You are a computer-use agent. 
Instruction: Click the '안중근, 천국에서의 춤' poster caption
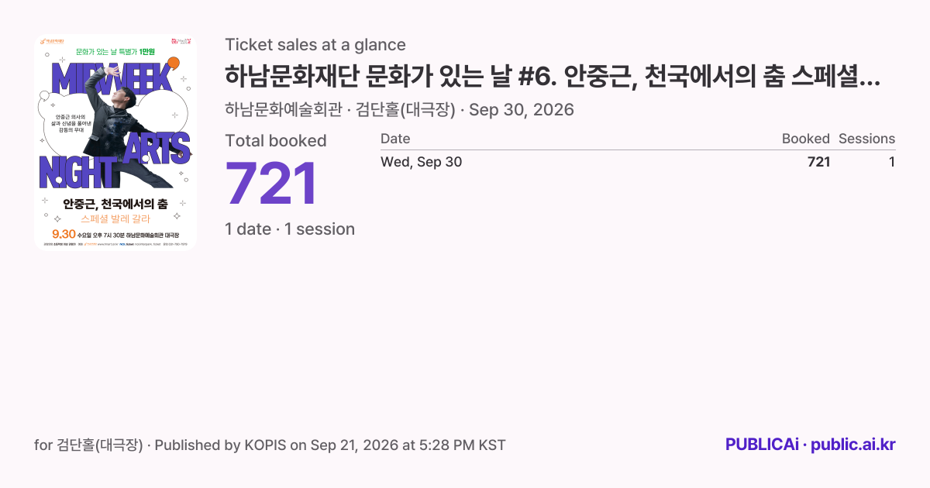click(115, 204)
